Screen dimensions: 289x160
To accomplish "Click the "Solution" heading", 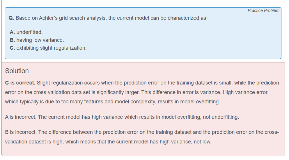I will [17, 71].
